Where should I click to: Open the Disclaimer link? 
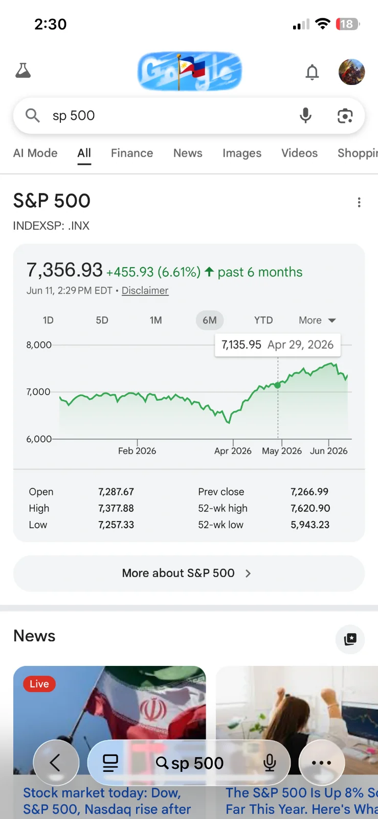pyautogui.click(x=145, y=291)
